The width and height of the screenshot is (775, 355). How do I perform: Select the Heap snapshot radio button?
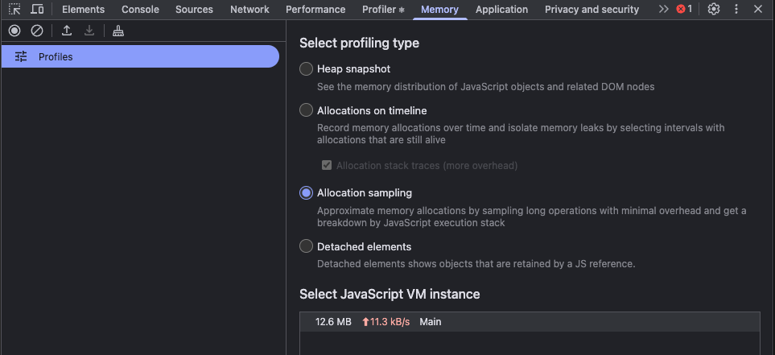(306, 69)
